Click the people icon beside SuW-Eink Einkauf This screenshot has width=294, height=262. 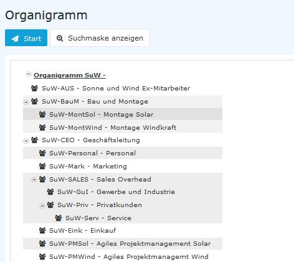(x=42, y=230)
